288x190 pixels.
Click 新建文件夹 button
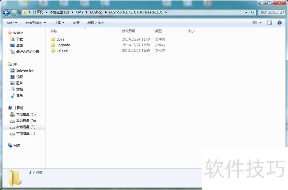(96, 23)
